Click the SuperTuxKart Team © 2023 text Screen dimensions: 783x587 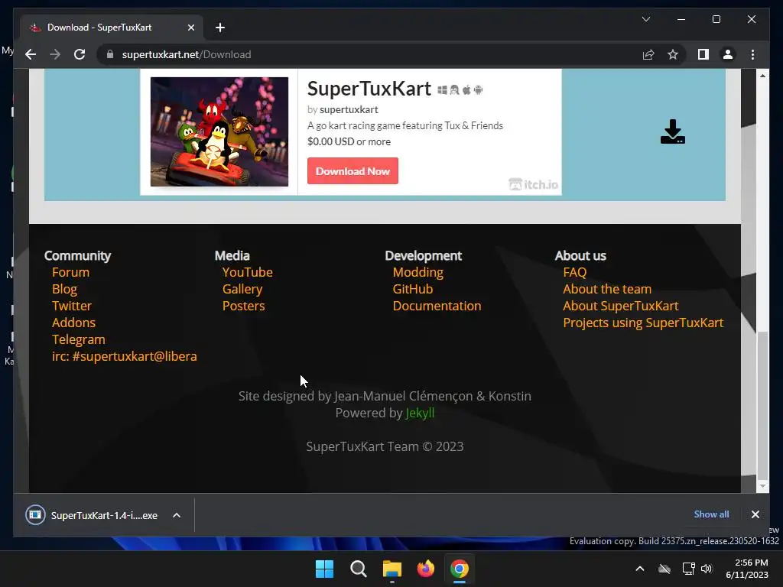385,446
